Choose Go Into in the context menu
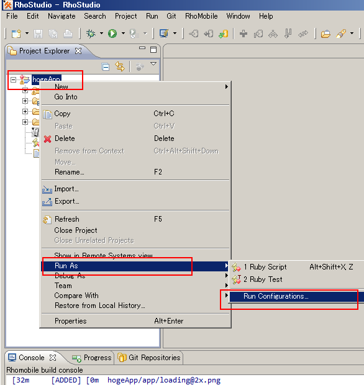Screen dimensions: 364x385 coord(135,97)
